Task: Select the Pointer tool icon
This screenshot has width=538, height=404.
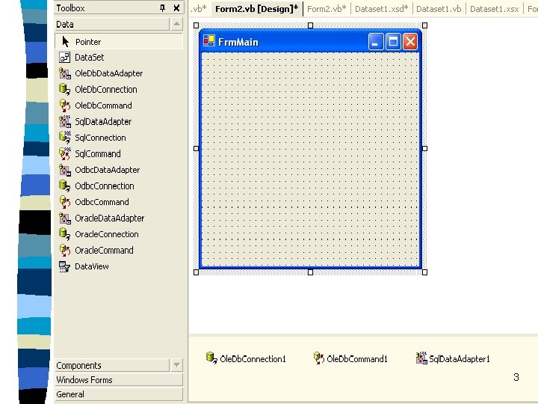Action: pyautogui.click(x=66, y=42)
